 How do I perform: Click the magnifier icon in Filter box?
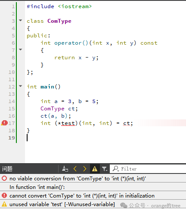tap(116, 169)
